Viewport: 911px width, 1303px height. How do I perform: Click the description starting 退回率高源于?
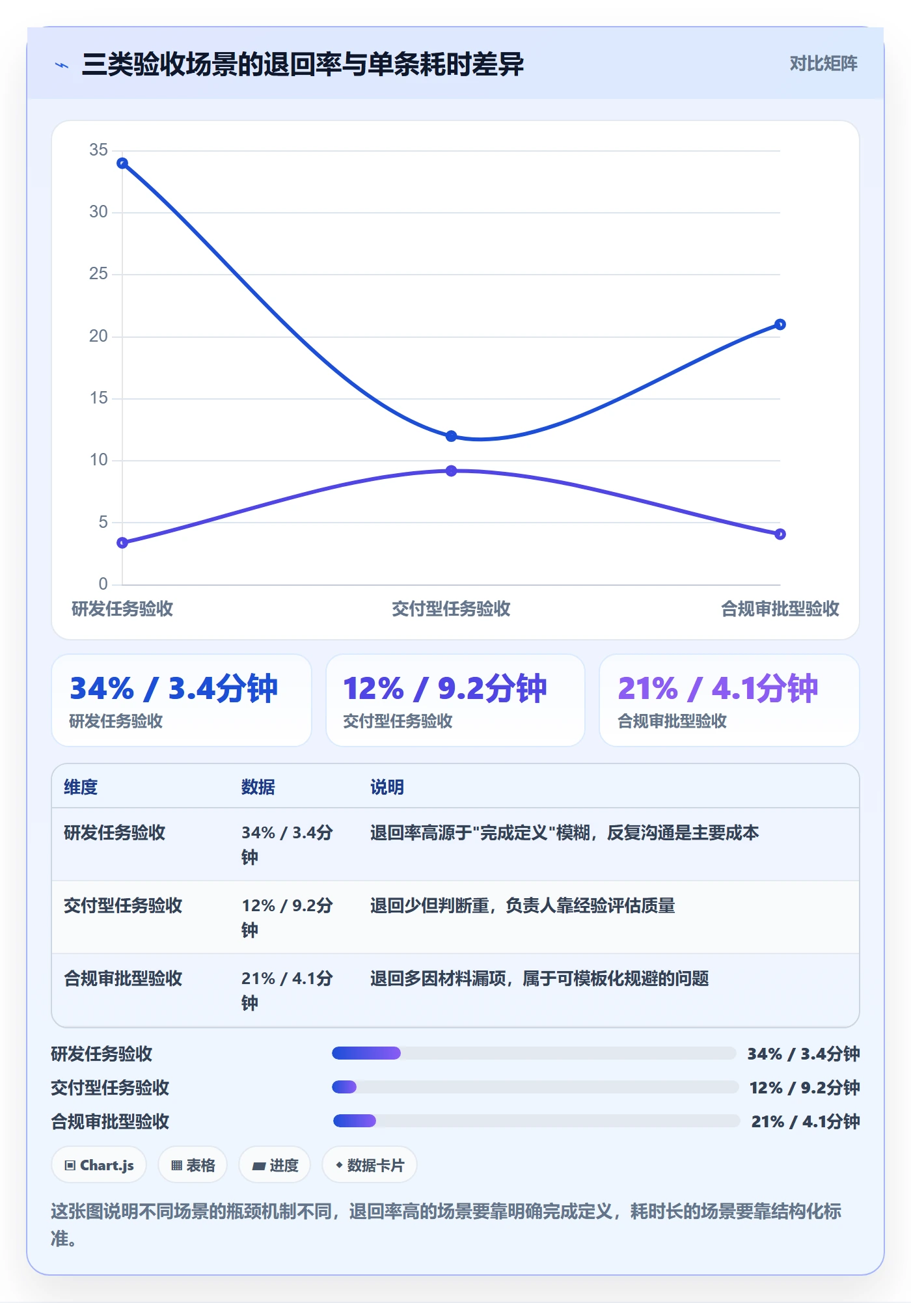point(564,832)
